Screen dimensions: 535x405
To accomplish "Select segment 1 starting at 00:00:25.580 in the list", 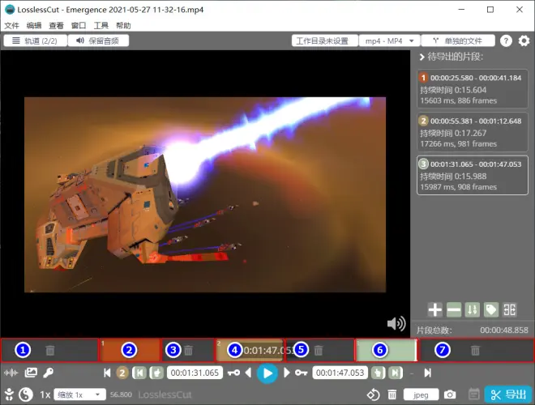I will pyautogui.click(x=473, y=89).
